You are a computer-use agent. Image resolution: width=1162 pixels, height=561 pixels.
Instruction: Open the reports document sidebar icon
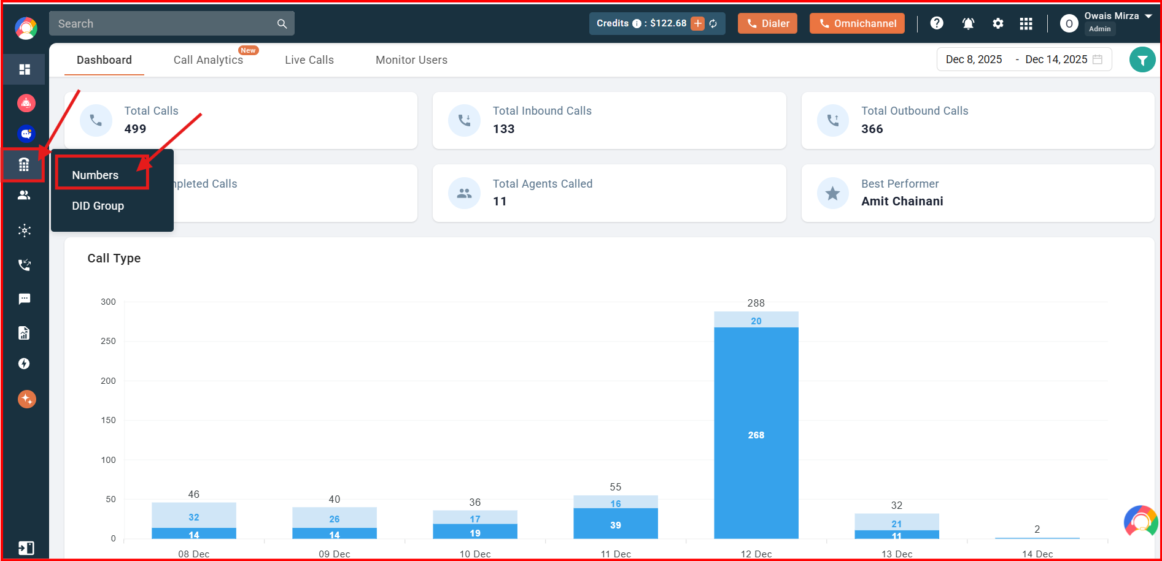[x=24, y=333]
